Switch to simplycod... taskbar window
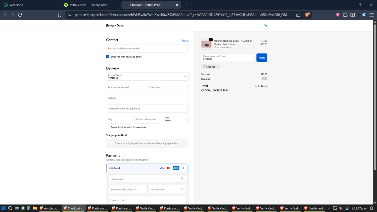 click(50, 208)
